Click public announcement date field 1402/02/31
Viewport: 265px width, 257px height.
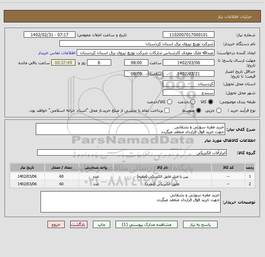49,34
